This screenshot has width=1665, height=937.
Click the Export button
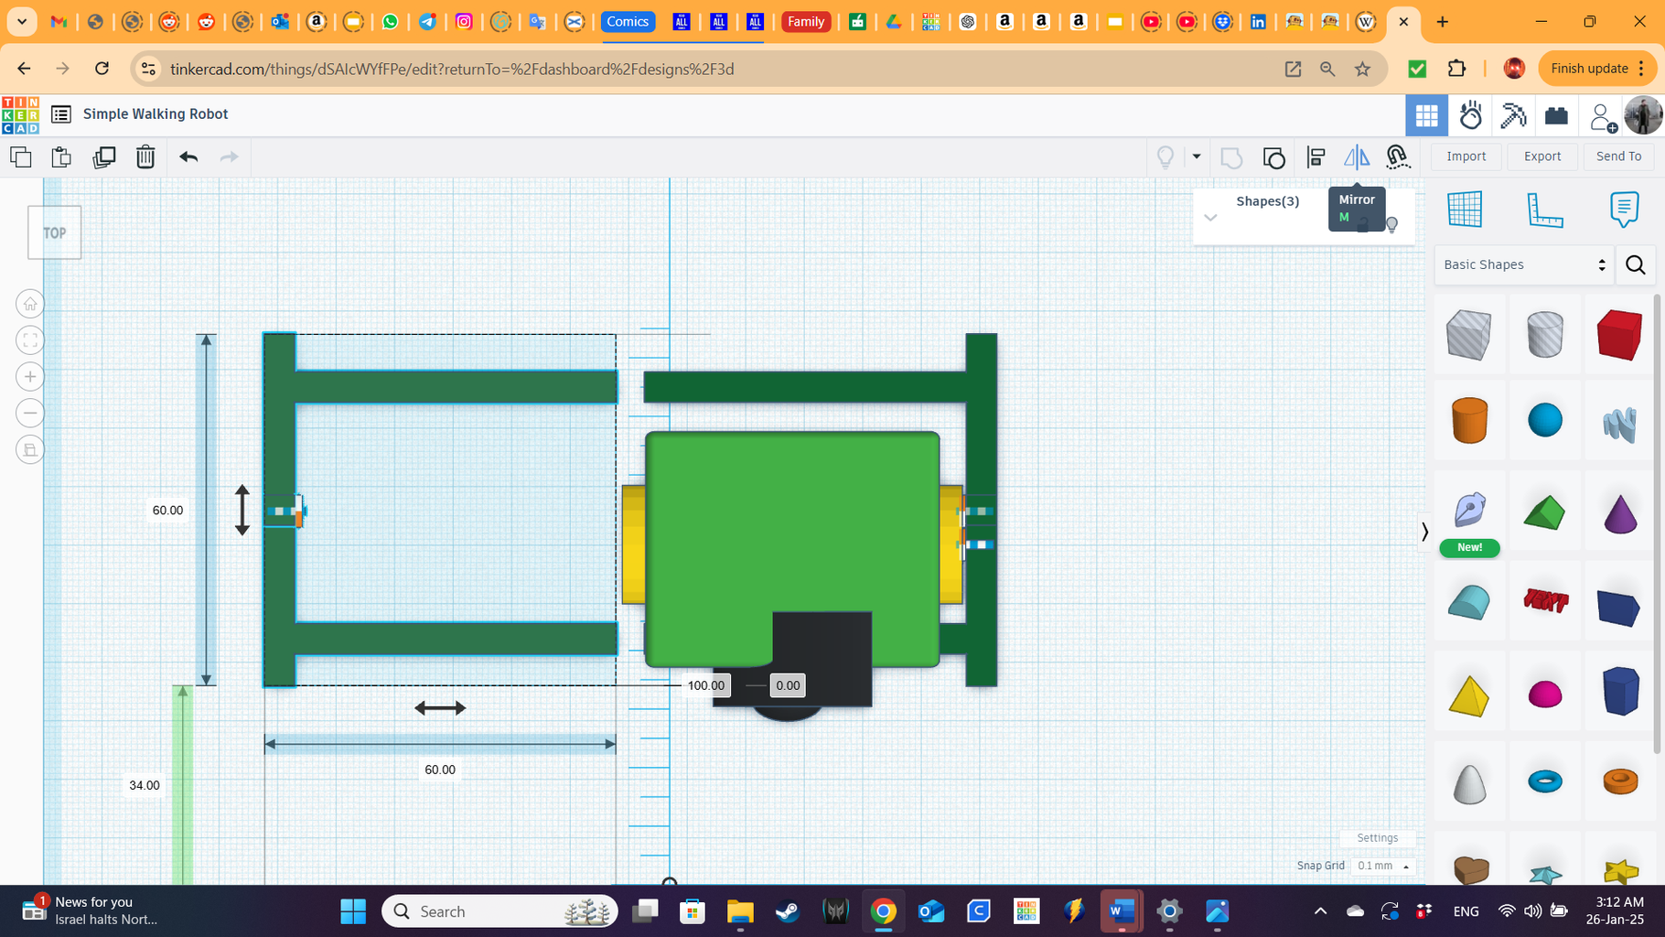pos(1541,156)
